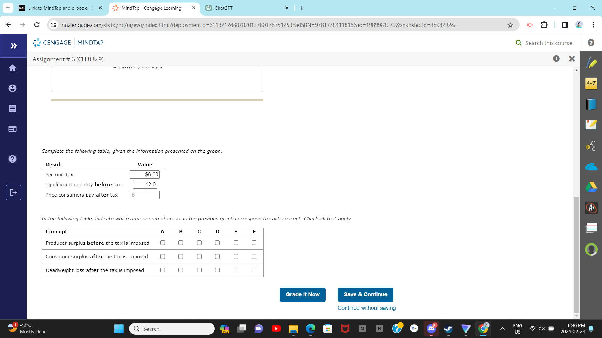
Task: Click the Price consumers pay after tax field
Action: 145,195
